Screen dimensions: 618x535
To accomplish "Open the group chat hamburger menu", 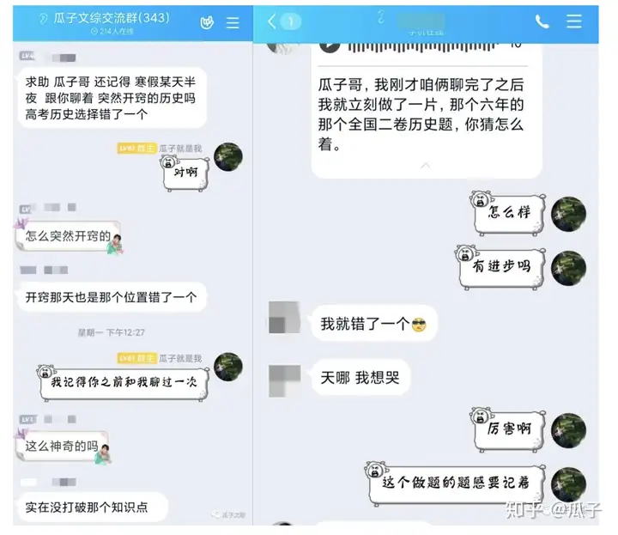I will coord(233,22).
